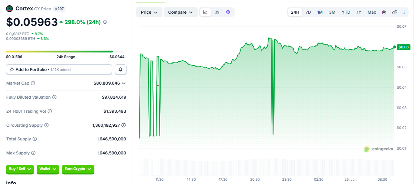The image size is (416, 184).
Task: Click the $1,393,493 trading volume value
Action: tap(115, 111)
